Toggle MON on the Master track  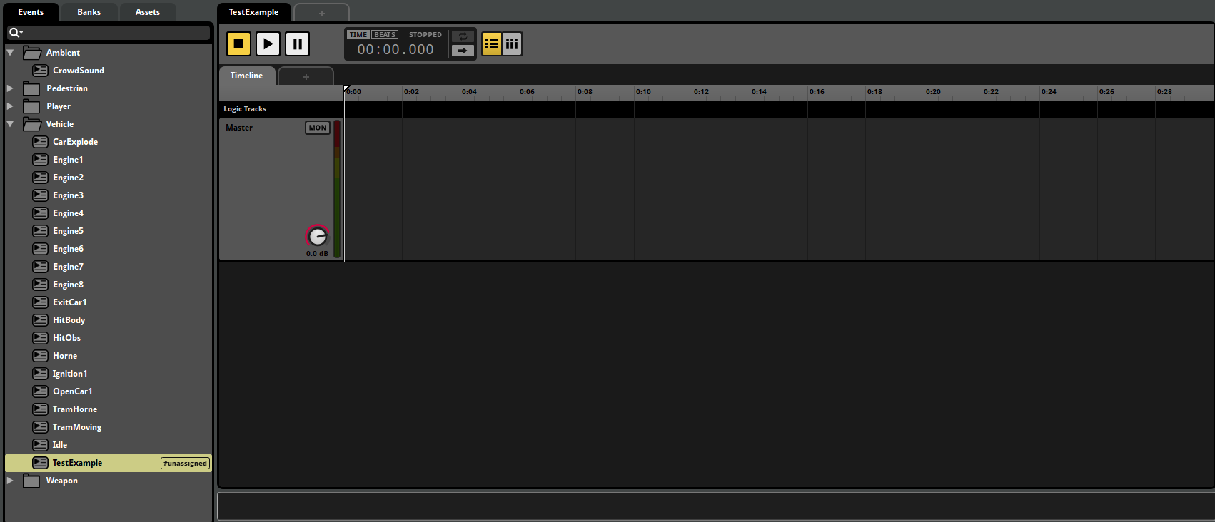coord(318,128)
